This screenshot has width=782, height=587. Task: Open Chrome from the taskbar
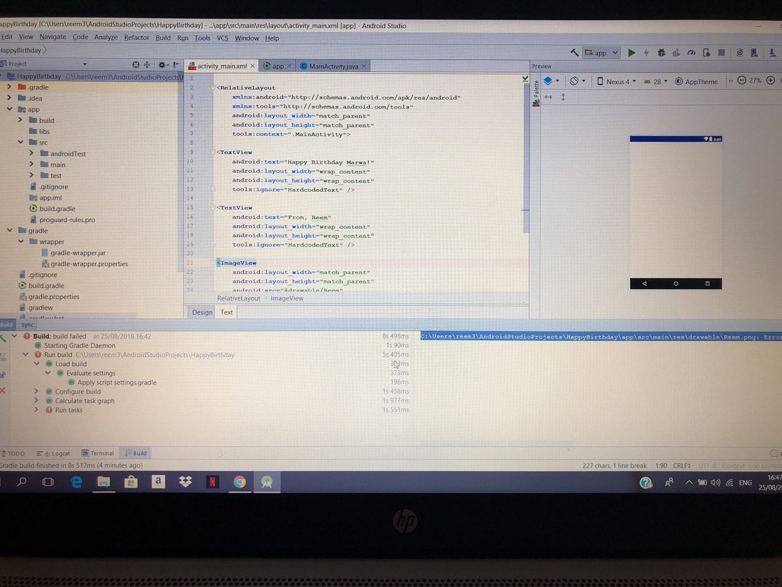[240, 482]
